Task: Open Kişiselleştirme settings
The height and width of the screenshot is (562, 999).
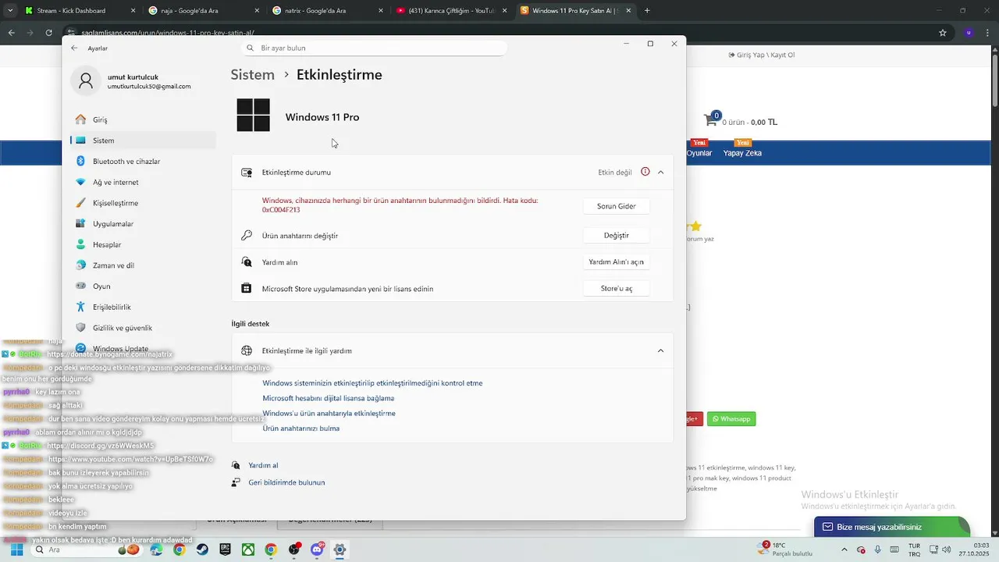Action: coord(143,203)
